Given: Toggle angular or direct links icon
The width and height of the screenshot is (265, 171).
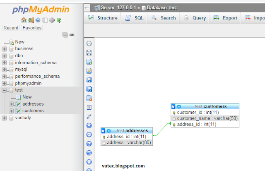Looking at the screenshot, I should tap(89, 153).
